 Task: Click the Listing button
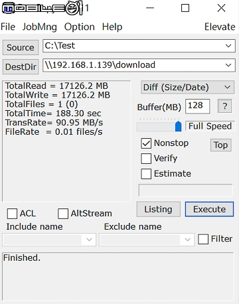click(x=159, y=209)
